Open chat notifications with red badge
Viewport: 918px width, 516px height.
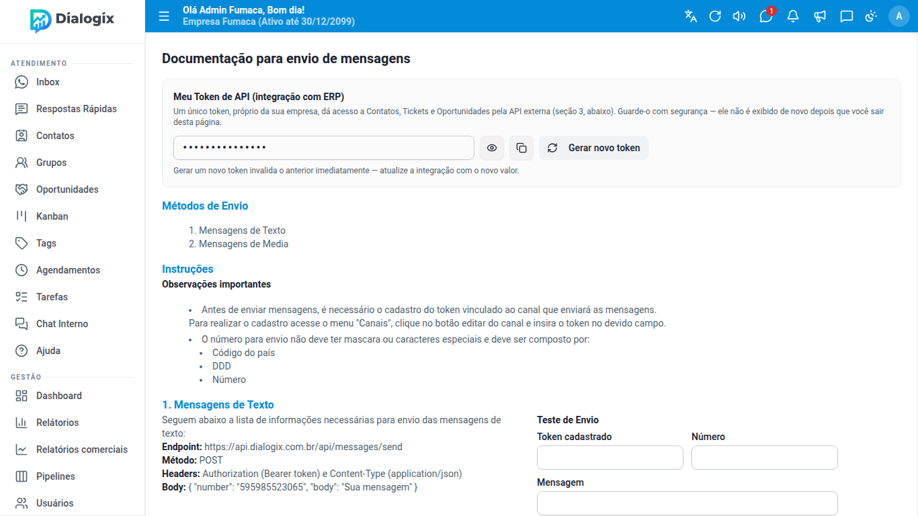(766, 16)
